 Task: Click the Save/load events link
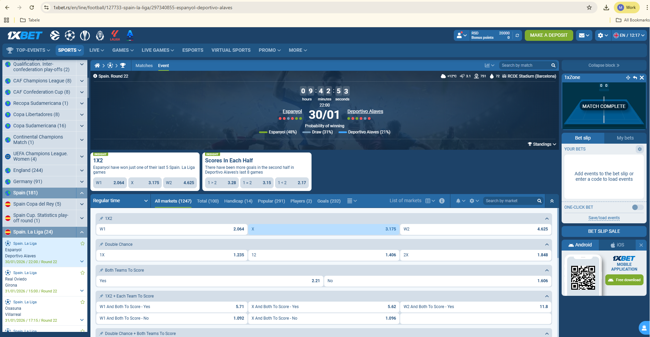tap(604, 218)
